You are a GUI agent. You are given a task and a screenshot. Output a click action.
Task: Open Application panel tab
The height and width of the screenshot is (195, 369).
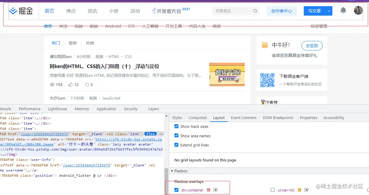click(107, 109)
